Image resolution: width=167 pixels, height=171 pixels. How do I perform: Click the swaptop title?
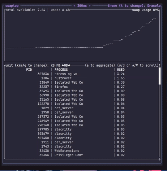pyautogui.click(x=12, y=6)
